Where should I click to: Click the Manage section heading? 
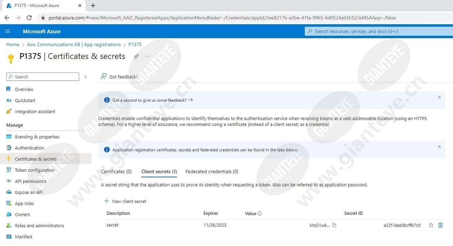point(14,125)
